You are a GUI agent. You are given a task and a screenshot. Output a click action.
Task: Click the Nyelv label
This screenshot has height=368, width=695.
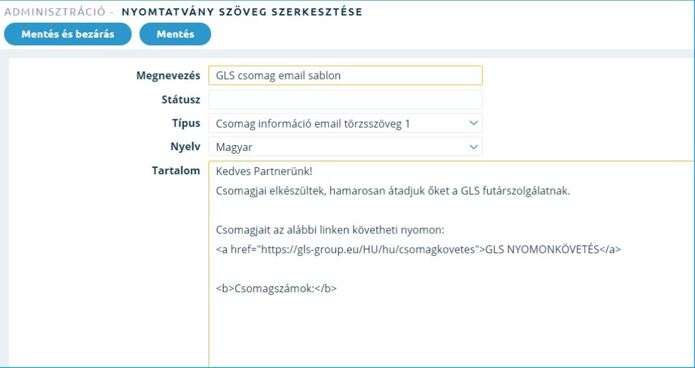click(x=185, y=147)
